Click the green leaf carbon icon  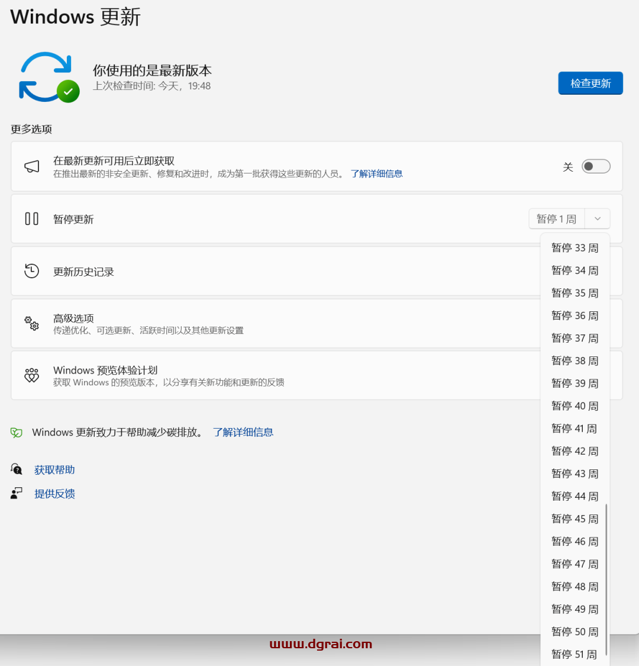[17, 432]
